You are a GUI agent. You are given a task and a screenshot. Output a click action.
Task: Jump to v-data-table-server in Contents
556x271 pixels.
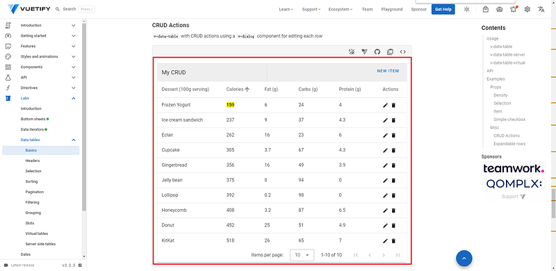pos(507,55)
